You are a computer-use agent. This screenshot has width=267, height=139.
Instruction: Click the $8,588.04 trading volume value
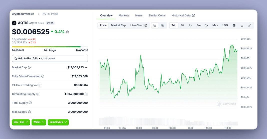pos(81,85)
